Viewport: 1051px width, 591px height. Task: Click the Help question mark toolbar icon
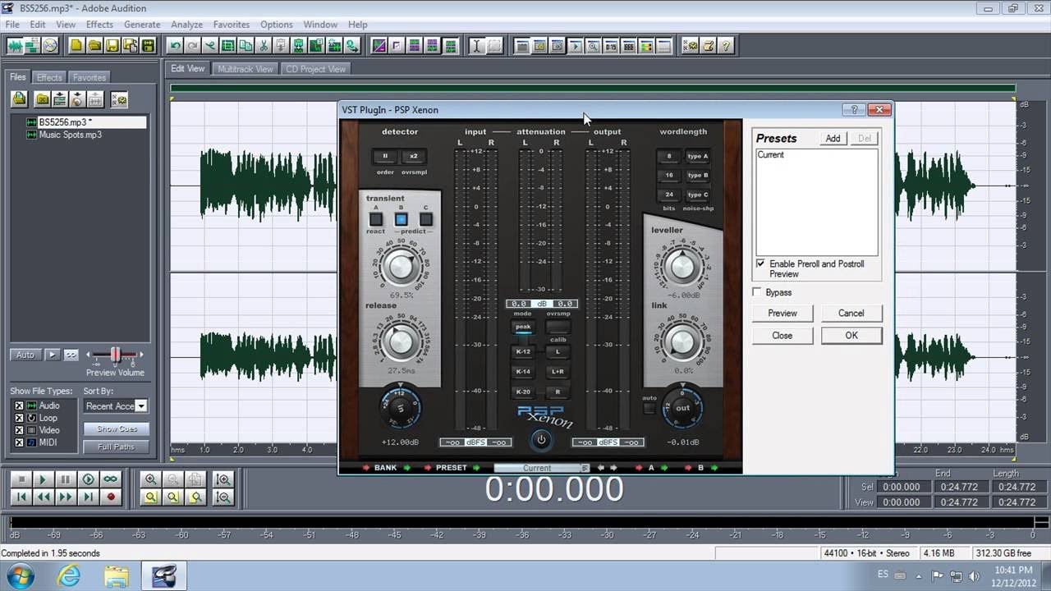point(726,46)
